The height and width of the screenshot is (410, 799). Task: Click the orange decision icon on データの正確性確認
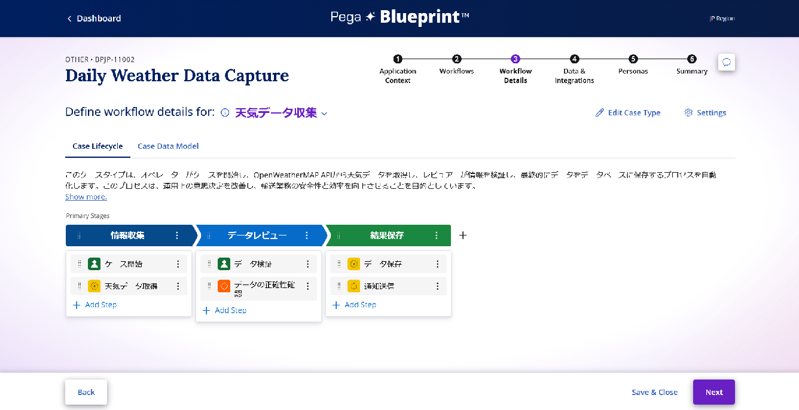click(224, 286)
